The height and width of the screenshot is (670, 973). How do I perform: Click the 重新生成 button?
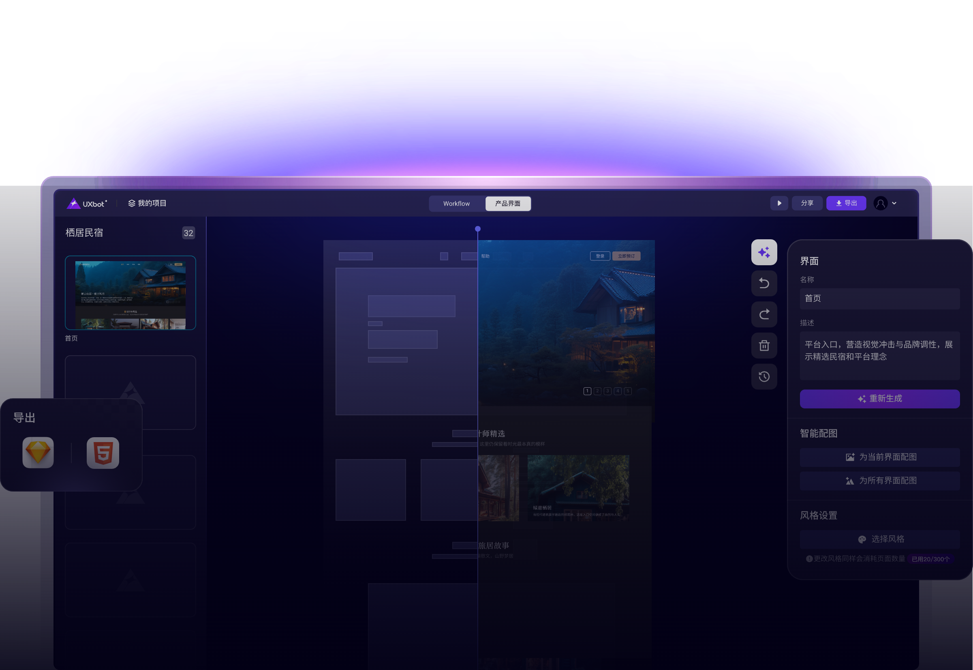click(880, 399)
